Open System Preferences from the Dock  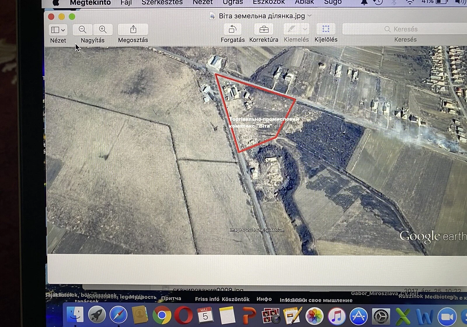(x=381, y=317)
